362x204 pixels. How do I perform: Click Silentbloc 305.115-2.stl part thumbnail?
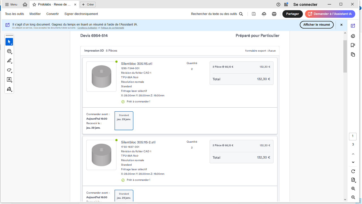101,155
